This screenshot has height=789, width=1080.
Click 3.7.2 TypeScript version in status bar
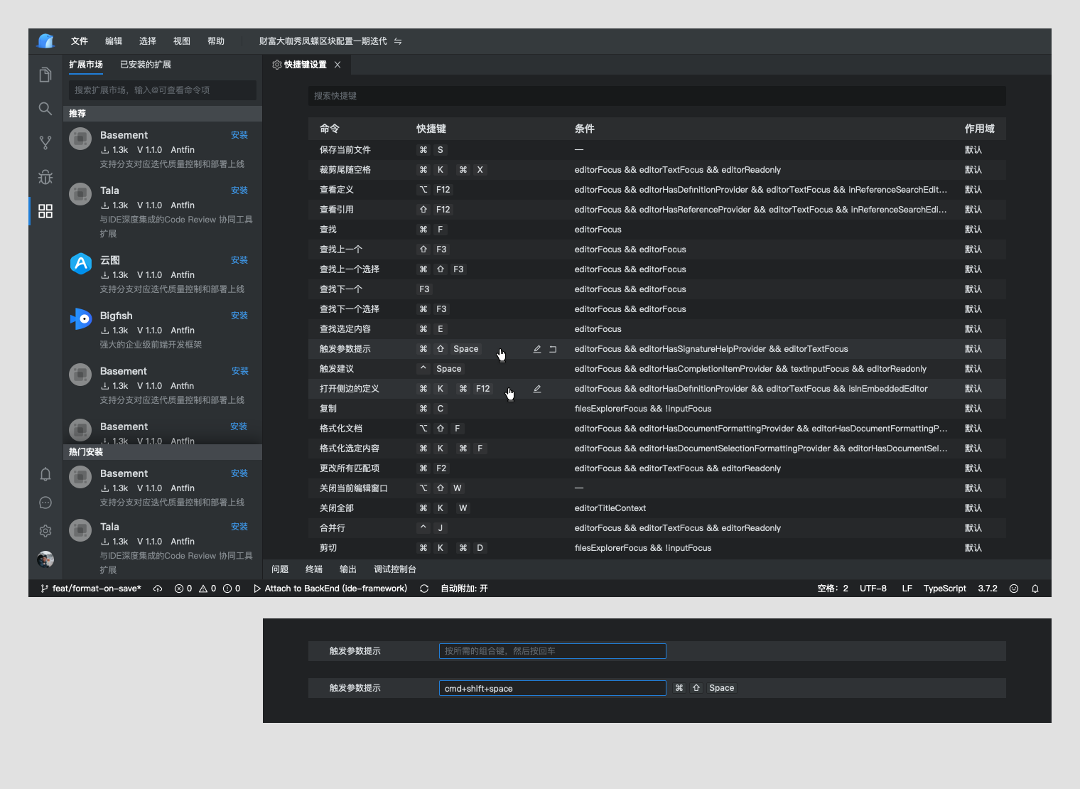[x=988, y=589]
